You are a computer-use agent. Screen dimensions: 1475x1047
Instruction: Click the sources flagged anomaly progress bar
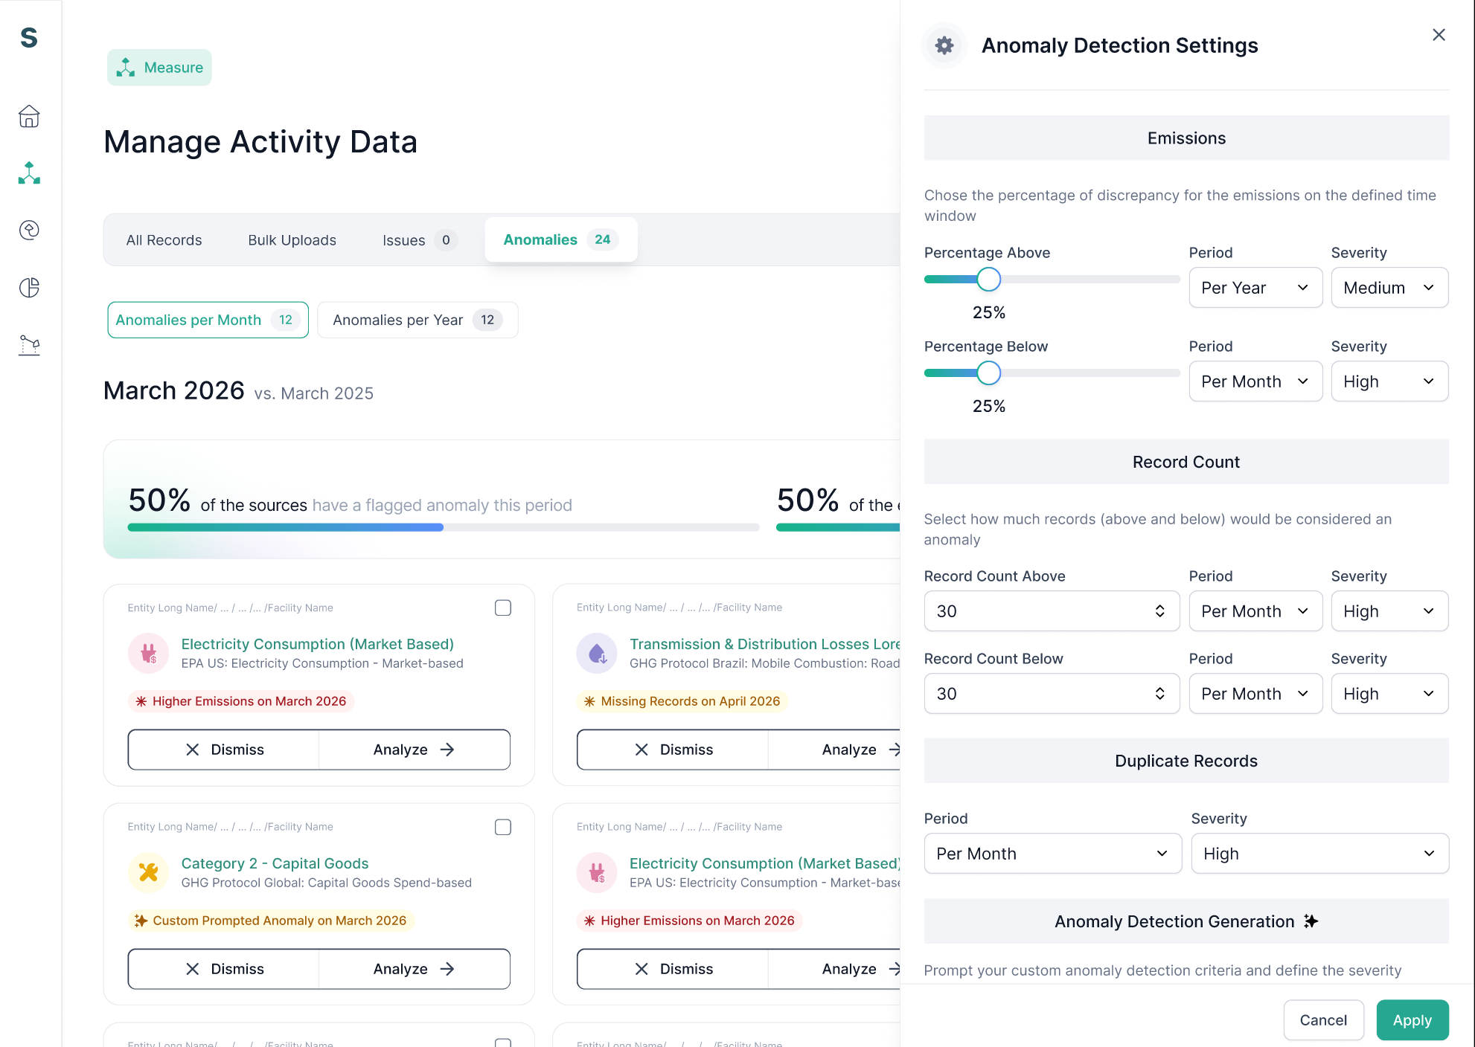tap(443, 527)
